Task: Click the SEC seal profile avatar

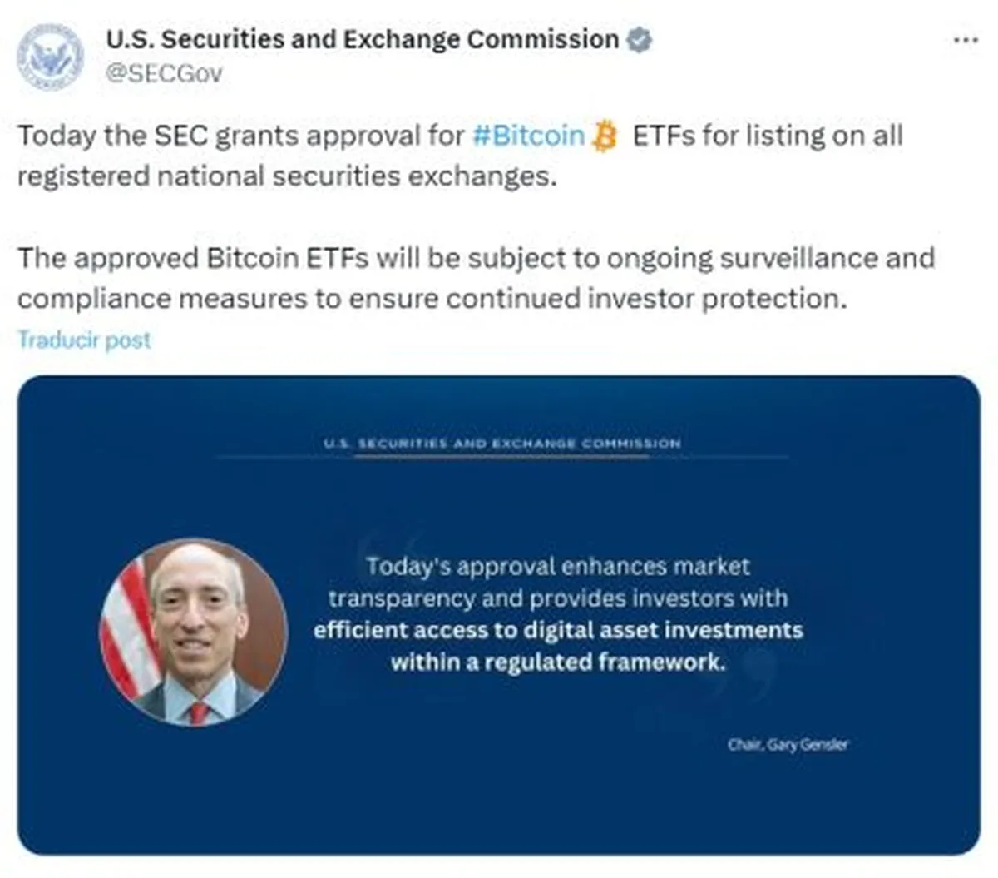Action: click(51, 57)
